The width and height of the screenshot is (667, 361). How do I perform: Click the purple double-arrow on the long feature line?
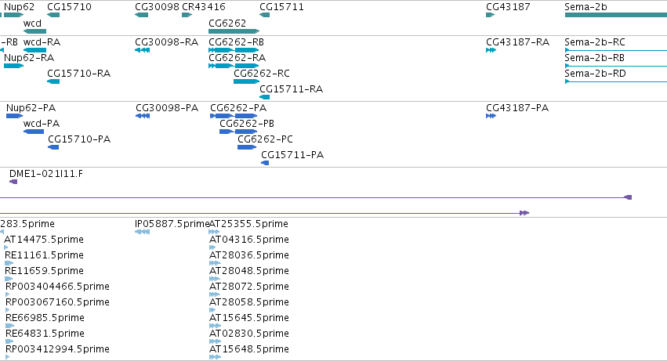pyautogui.click(x=524, y=213)
